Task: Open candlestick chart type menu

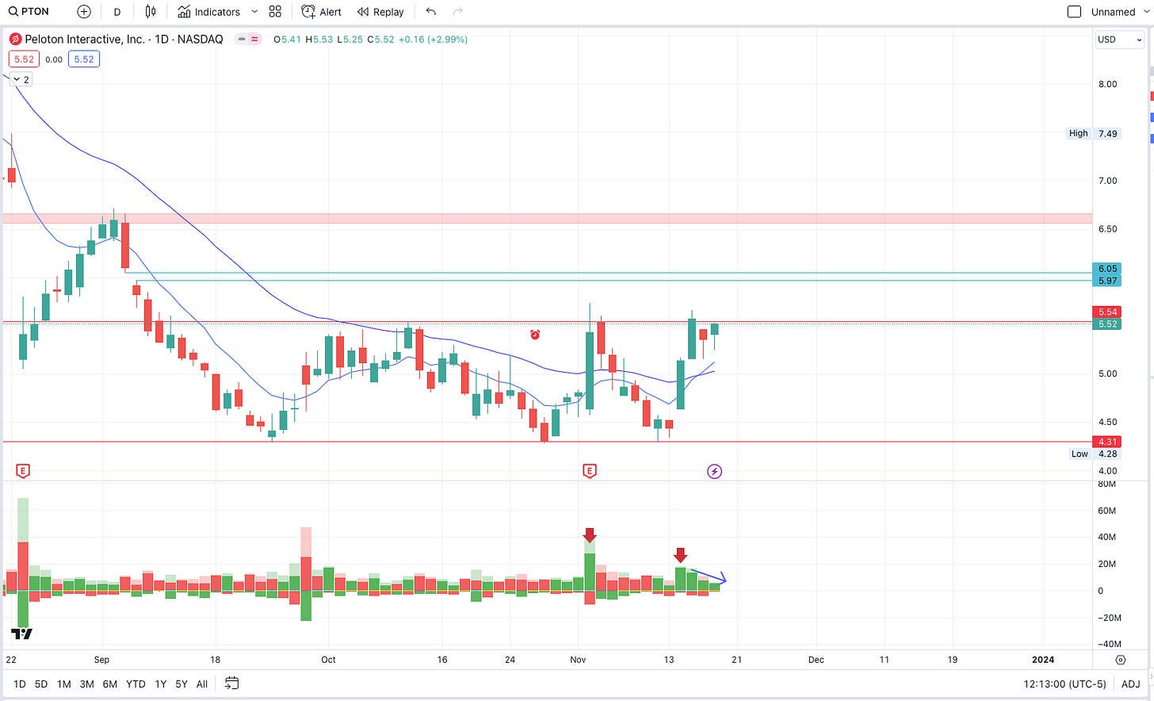Action: 151,11
